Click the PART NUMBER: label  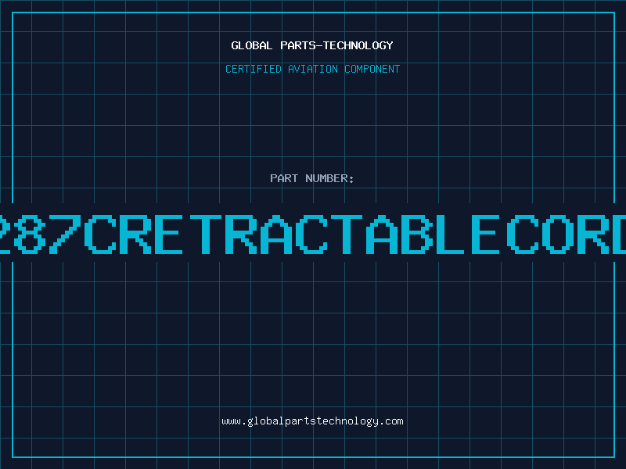click(x=312, y=178)
